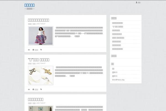Open the sidebar recent post link starting with quotes
This screenshot has height=111, width=166.
click(118, 27)
